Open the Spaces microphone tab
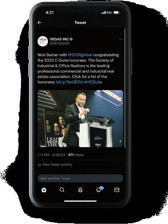This screenshot has height=224, width=168. pos(80,190)
